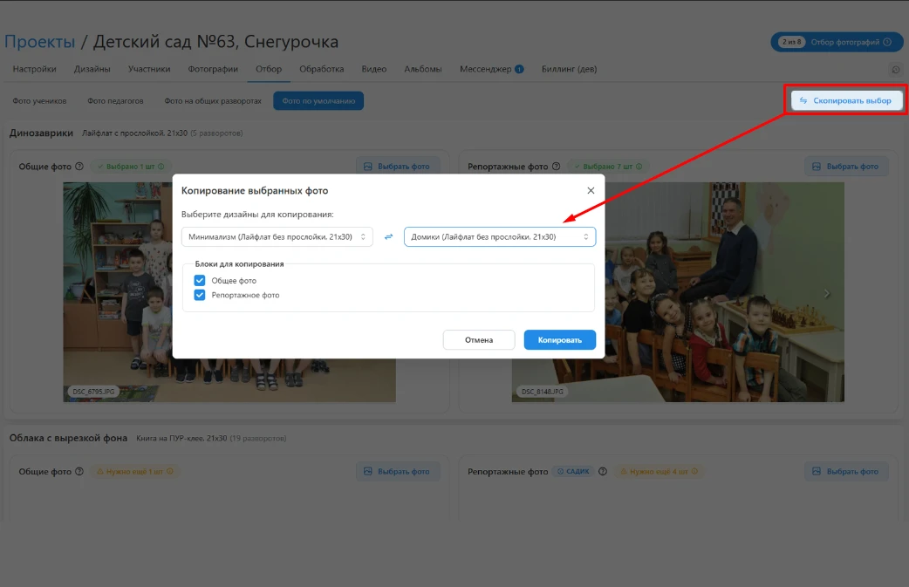This screenshot has height=587, width=909.
Task: Click help icon next to САДИК label
Action: pyautogui.click(x=602, y=472)
